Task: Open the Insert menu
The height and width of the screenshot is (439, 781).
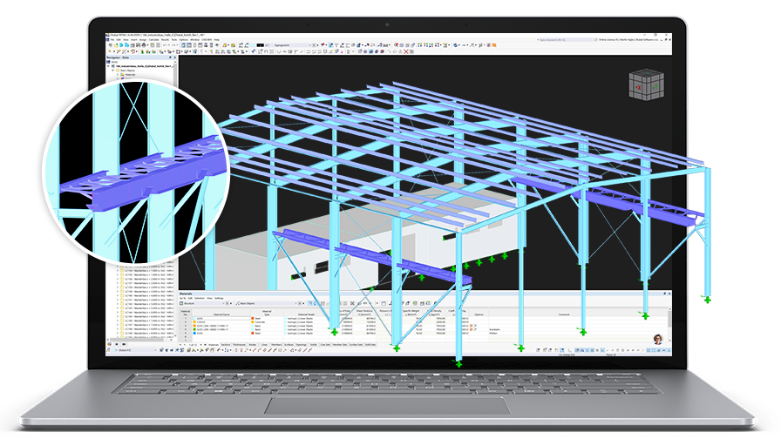Action: pos(134,40)
